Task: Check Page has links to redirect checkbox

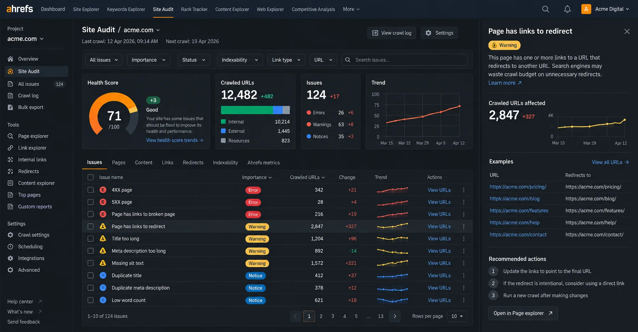Action: 91,227
